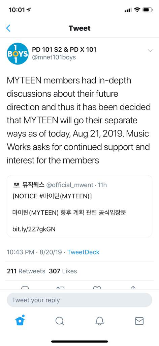Tap the back arrow in header

[x=8, y=28]
